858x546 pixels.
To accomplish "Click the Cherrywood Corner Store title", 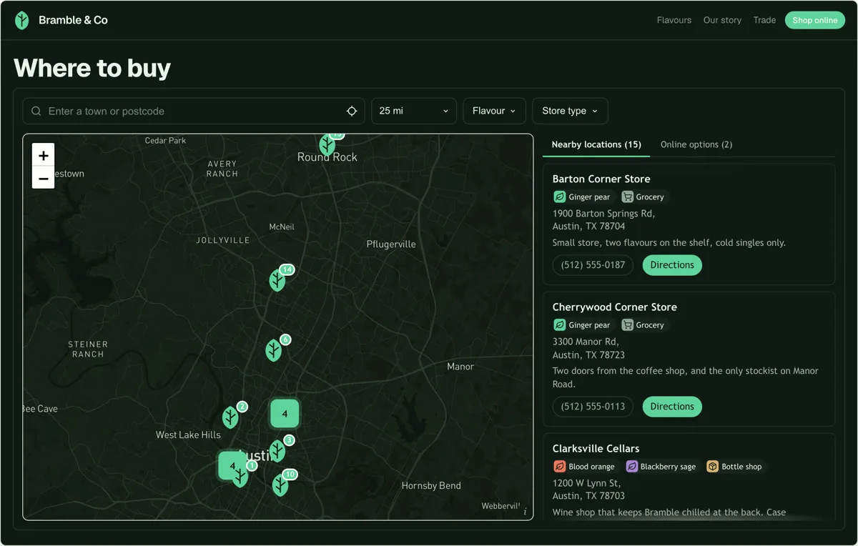I will (x=615, y=307).
